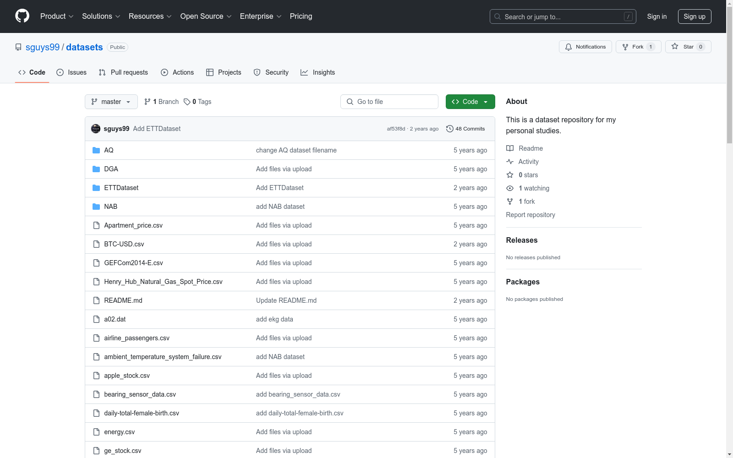The height and width of the screenshot is (458, 733).
Task: Click Report repository link
Action: (x=531, y=215)
